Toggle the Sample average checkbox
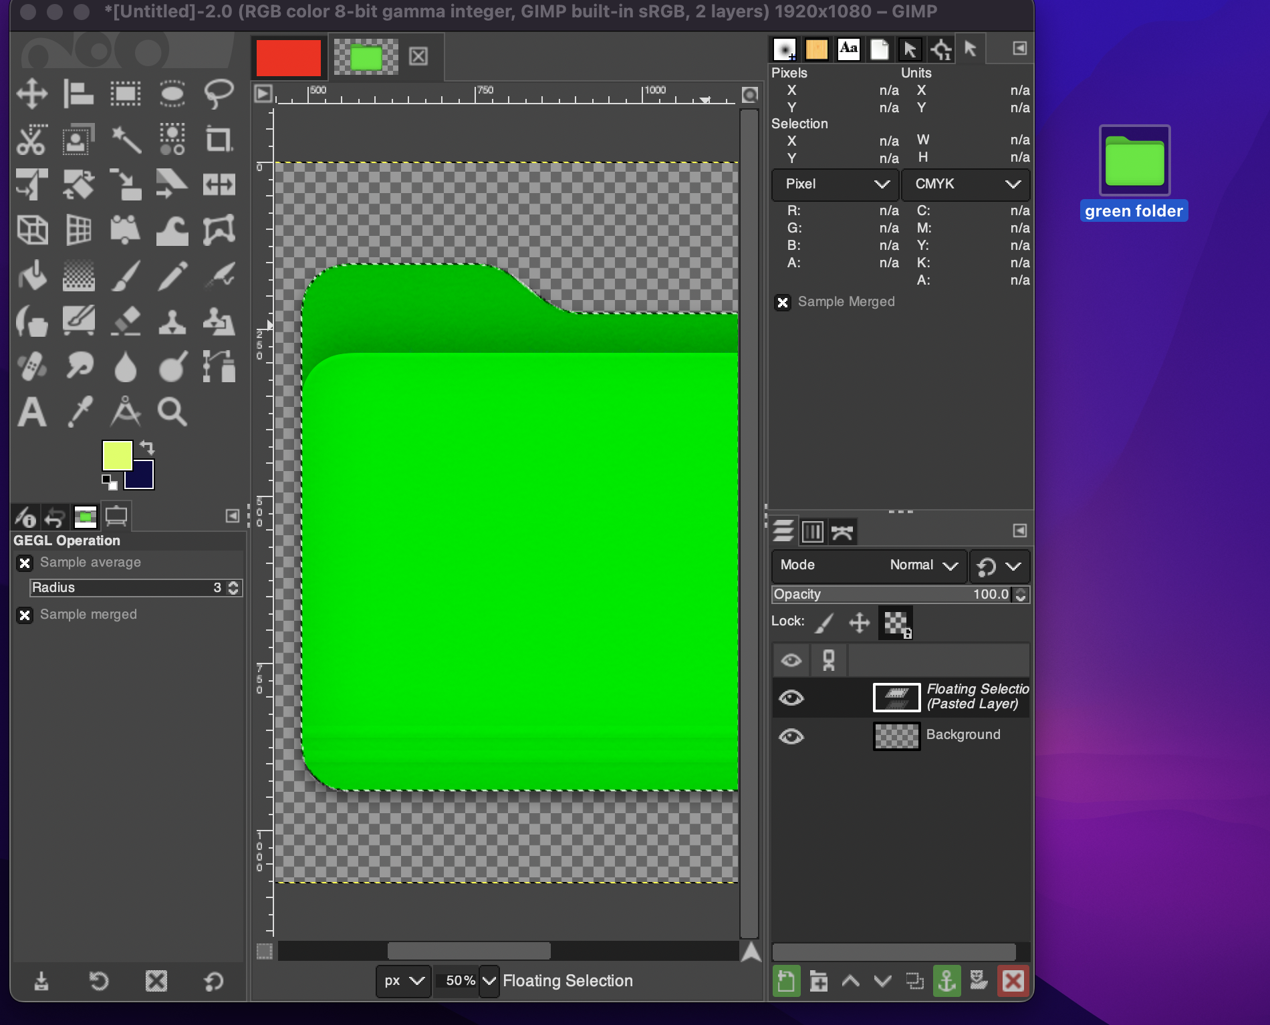The height and width of the screenshot is (1025, 1270). (25, 563)
